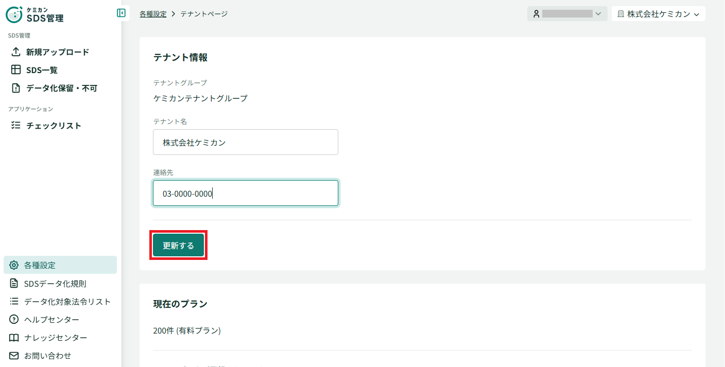Viewport: 725px width, 367px height.
Task: Open the SDS一覧 table view
Action: pos(34,70)
